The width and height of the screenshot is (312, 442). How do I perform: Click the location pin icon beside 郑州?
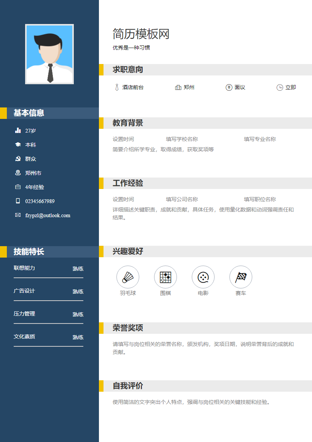[178, 87]
